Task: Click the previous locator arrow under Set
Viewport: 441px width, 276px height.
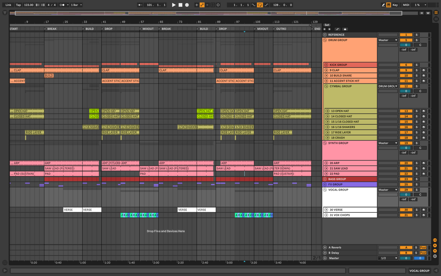Action: (x=325, y=29)
